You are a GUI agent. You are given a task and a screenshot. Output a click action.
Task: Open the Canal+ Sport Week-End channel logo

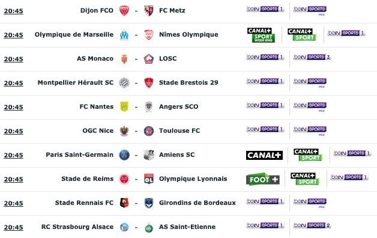(x=261, y=35)
